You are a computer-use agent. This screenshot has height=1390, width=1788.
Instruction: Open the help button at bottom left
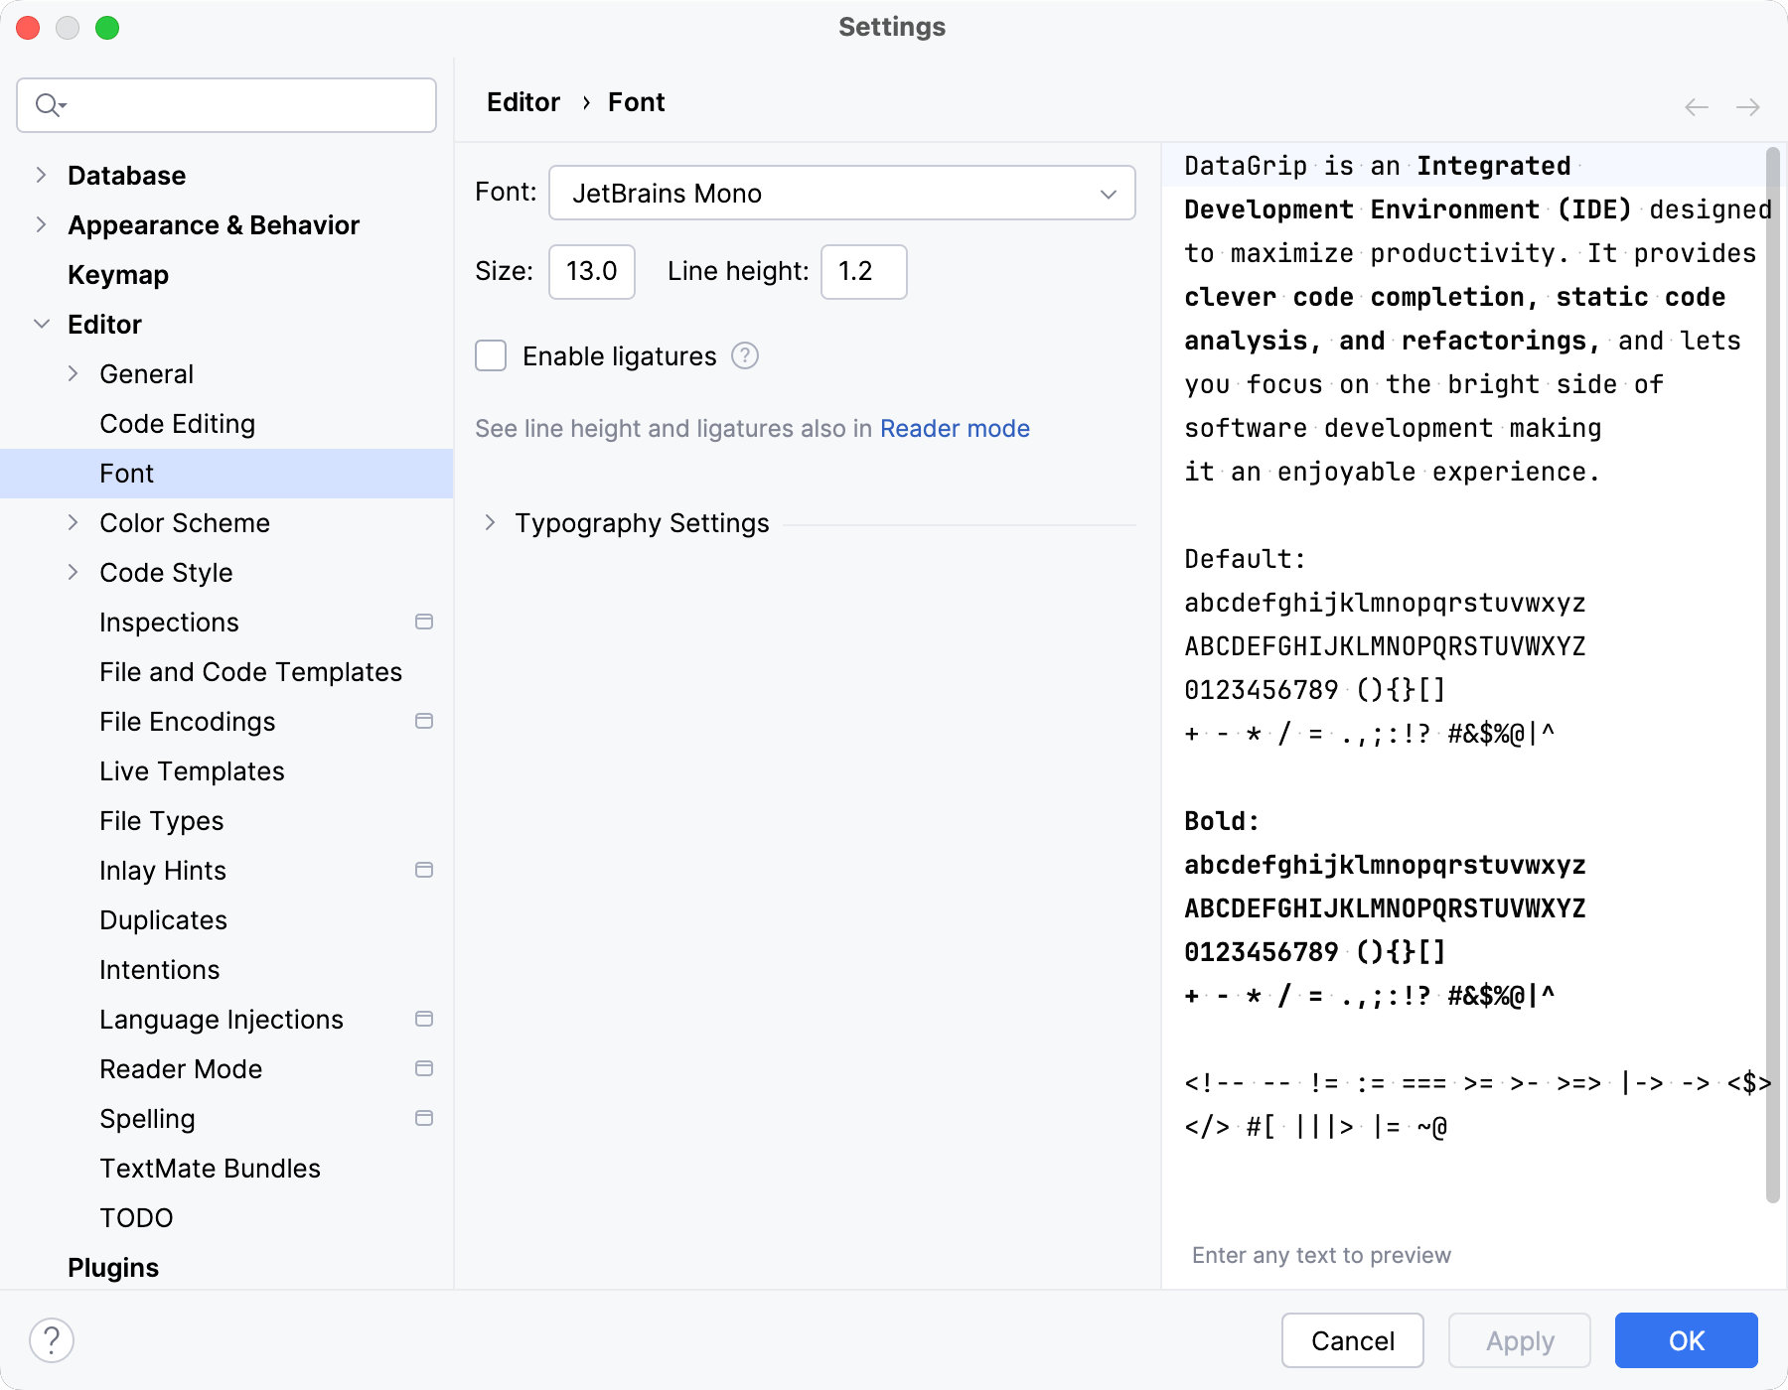(x=52, y=1340)
